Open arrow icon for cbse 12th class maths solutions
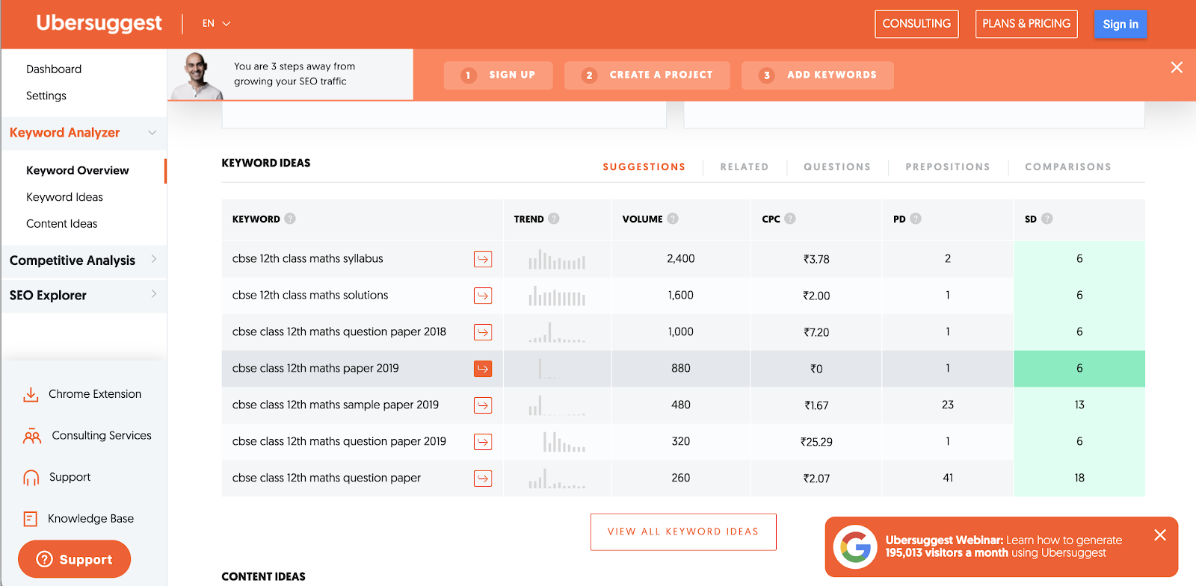Image resolution: width=1196 pixels, height=586 pixels. (x=483, y=296)
